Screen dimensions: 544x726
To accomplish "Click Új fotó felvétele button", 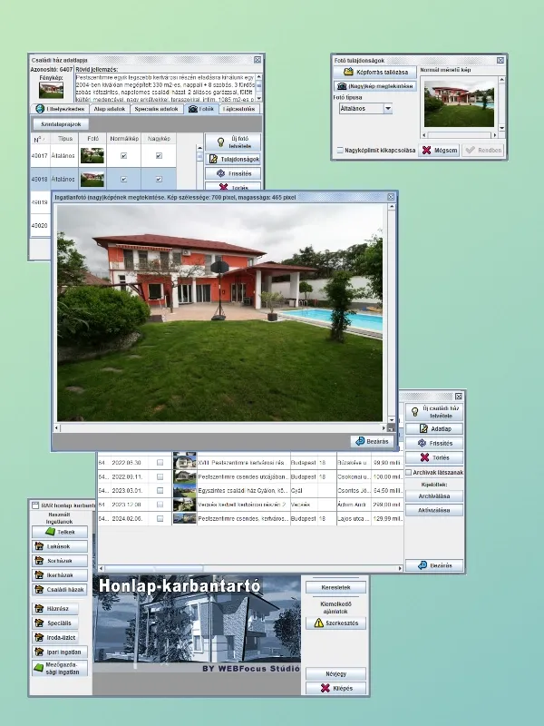I will [x=233, y=142].
